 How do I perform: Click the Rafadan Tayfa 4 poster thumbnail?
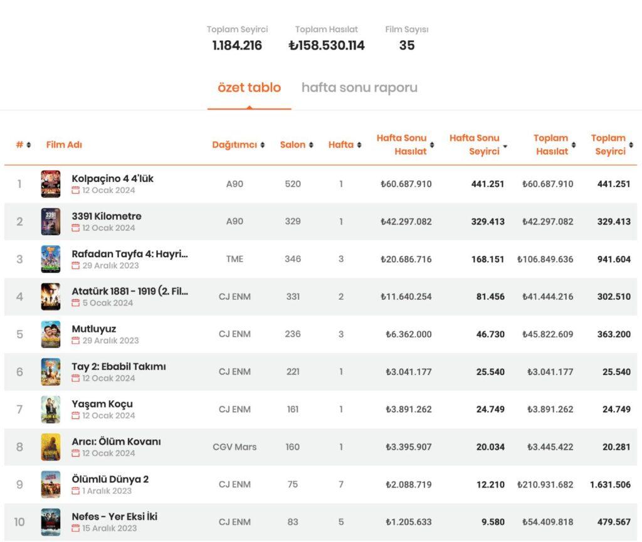pos(51,259)
